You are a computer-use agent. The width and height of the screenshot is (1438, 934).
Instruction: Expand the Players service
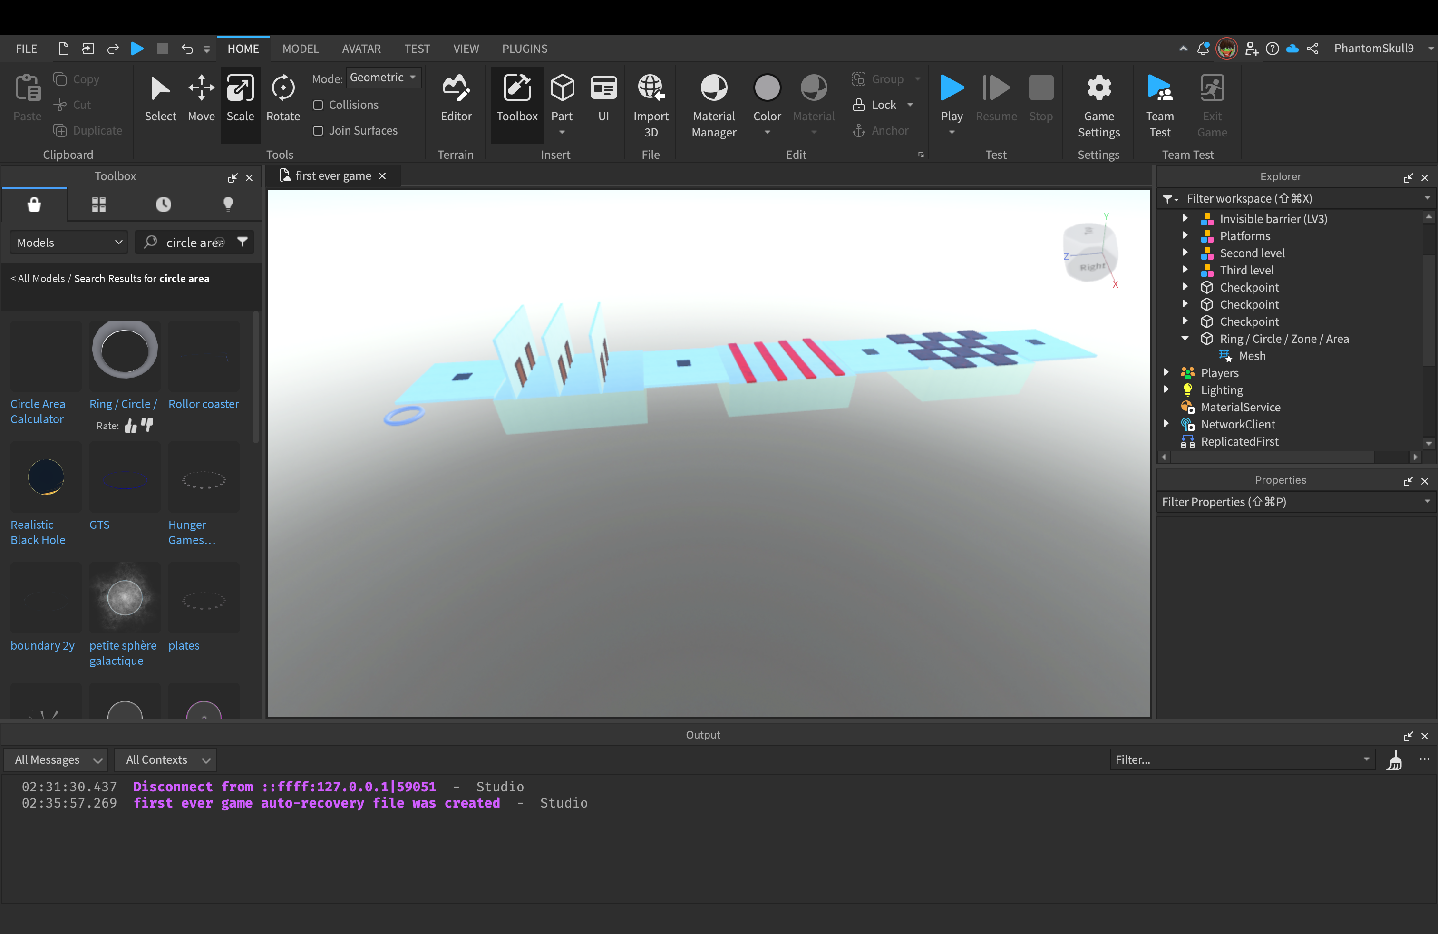click(x=1166, y=373)
